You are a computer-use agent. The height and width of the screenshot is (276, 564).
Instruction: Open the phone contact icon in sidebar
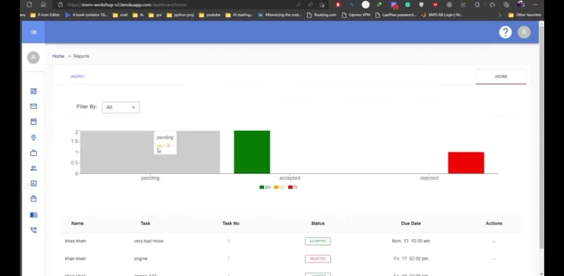click(33, 230)
